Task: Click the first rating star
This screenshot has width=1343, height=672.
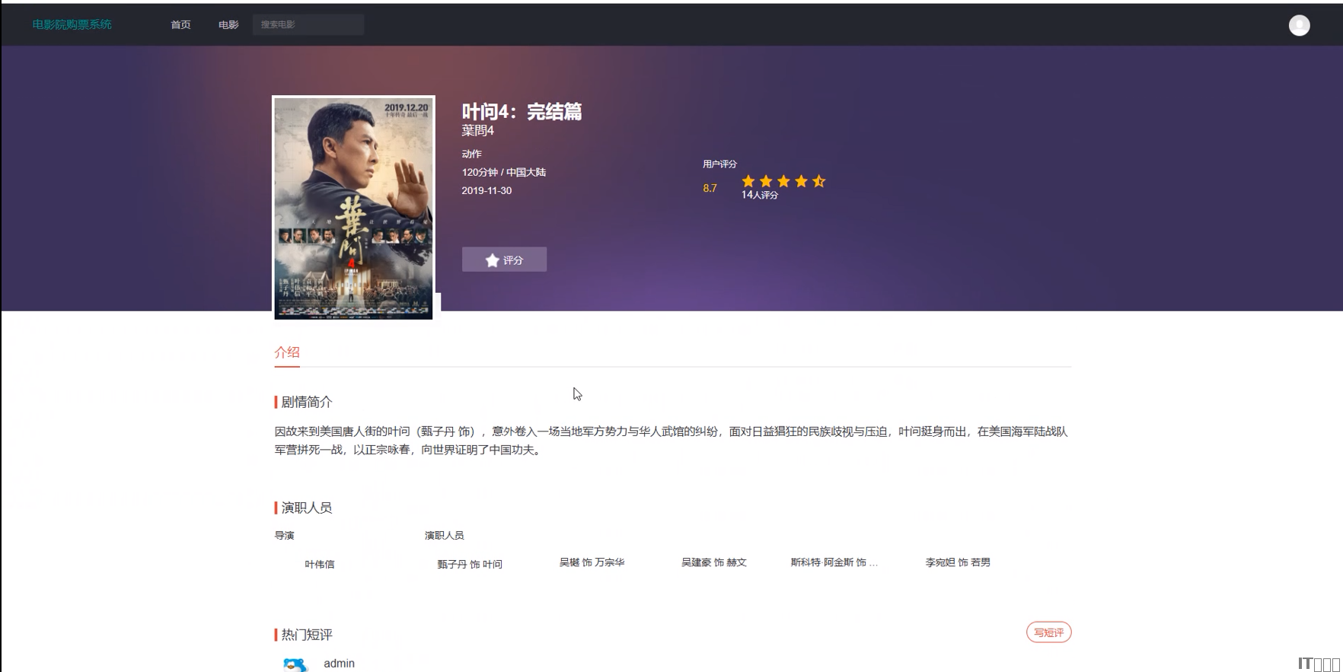Action: coord(748,181)
